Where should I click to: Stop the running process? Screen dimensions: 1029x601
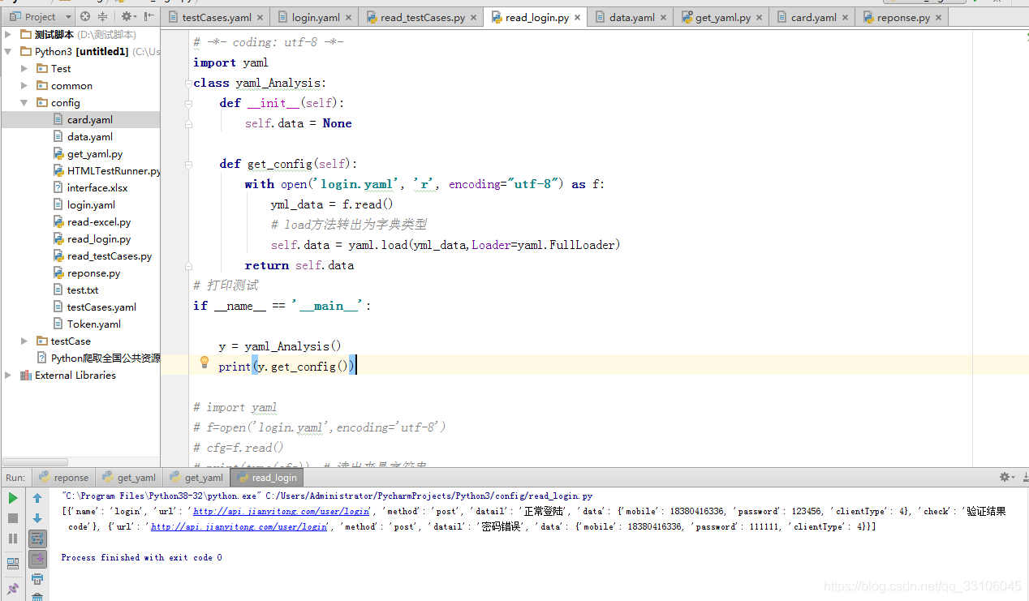(12, 517)
